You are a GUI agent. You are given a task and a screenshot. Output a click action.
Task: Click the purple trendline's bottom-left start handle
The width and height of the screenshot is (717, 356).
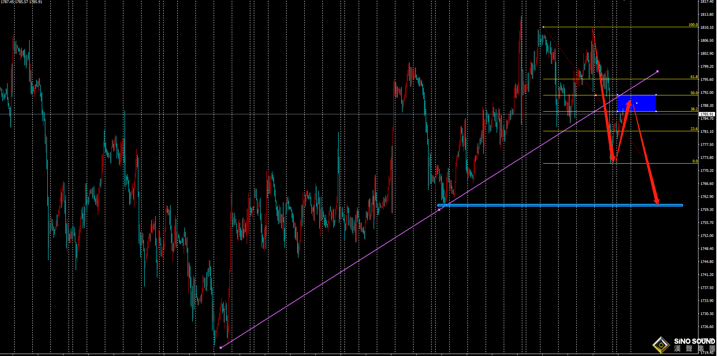coord(221,348)
